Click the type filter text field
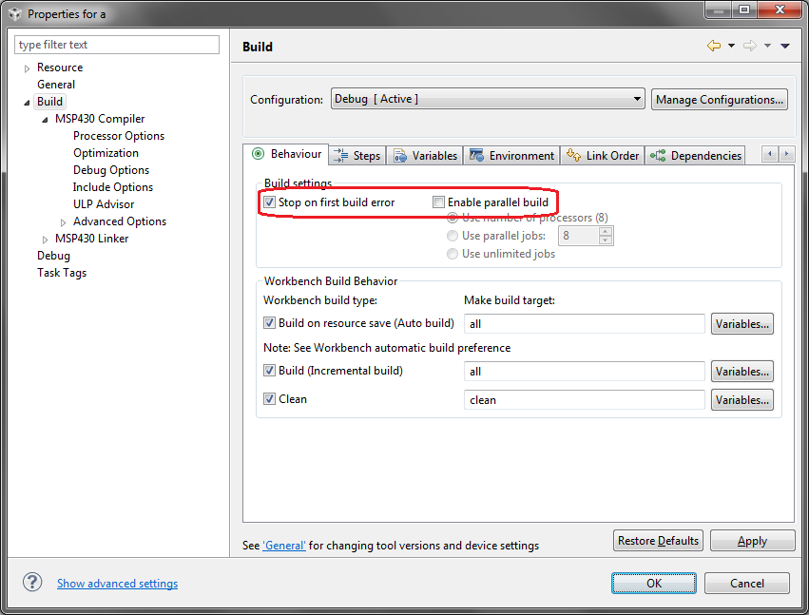The width and height of the screenshot is (809, 615). (116, 45)
